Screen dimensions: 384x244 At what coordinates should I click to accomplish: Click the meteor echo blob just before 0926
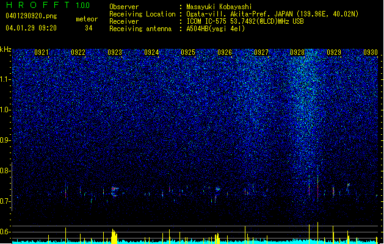click(218, 189)
